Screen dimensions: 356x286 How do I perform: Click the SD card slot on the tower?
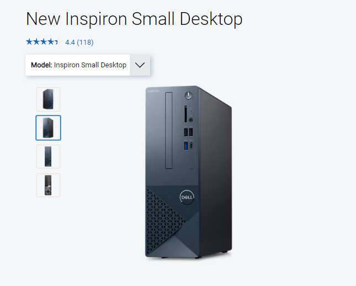pyautogui.click(x=185, y=114)
